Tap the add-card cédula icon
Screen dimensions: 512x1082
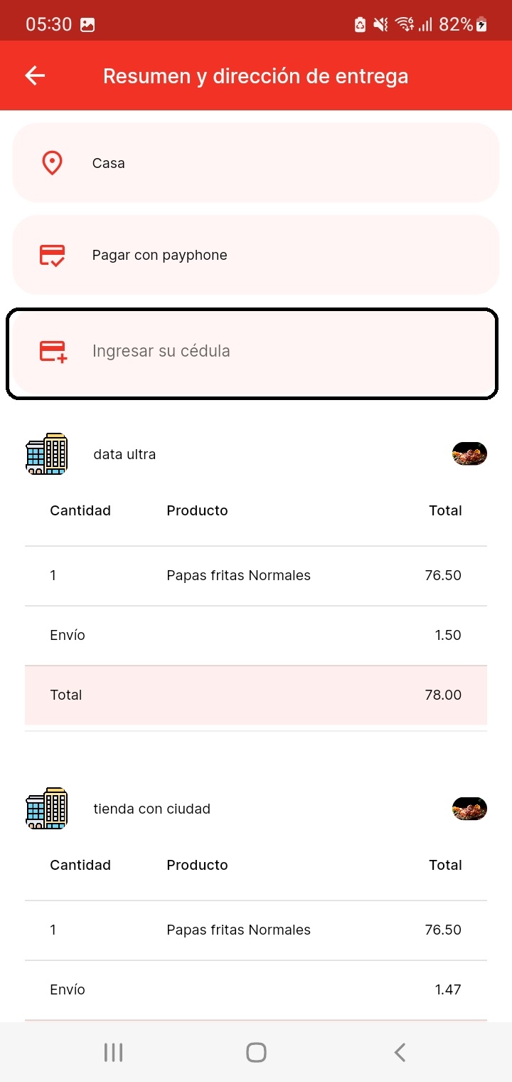53,352
